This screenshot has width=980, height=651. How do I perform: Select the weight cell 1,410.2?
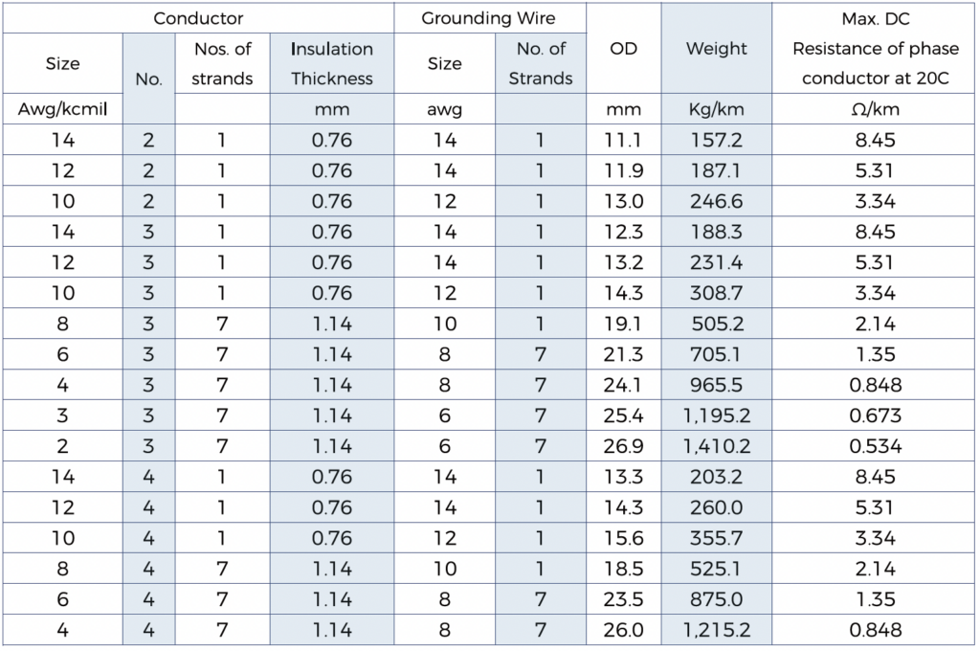[x=716, y=446]
